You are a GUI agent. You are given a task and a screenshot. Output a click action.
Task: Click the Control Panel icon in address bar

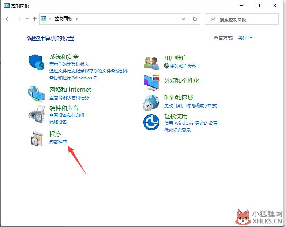point(44,19)
